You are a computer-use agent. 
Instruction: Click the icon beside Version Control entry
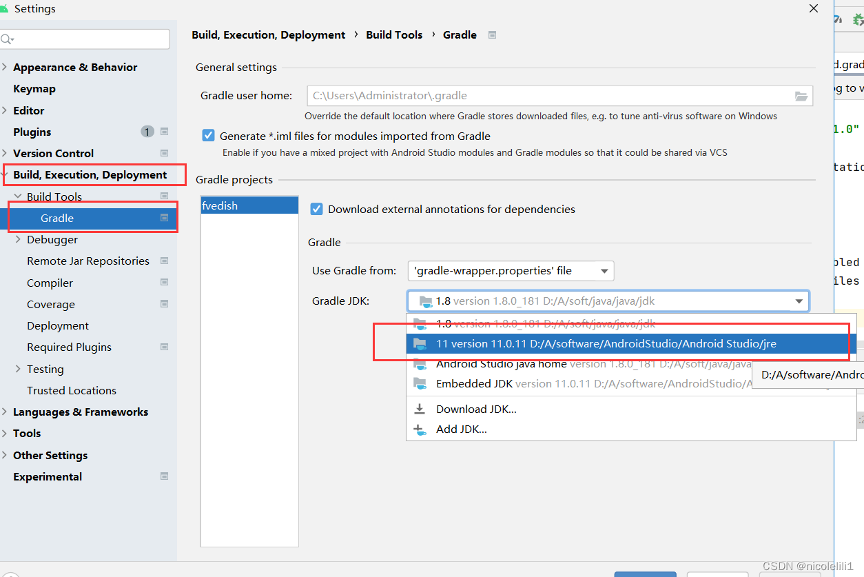(164, 153)
